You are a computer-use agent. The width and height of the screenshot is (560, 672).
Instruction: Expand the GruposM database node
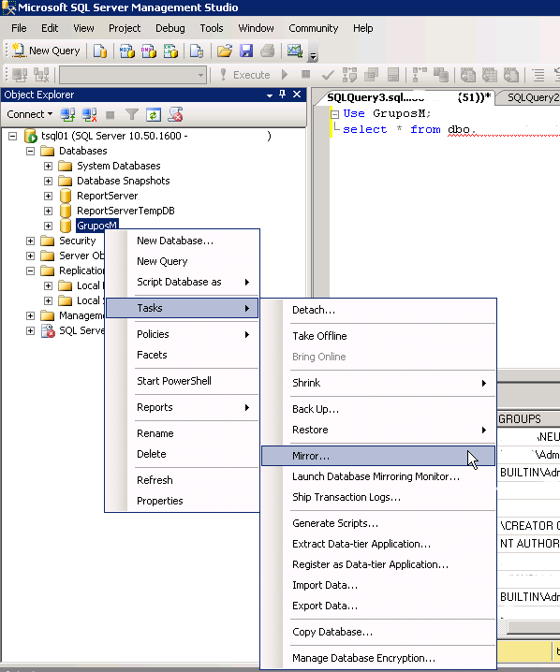tap(49, 226)
